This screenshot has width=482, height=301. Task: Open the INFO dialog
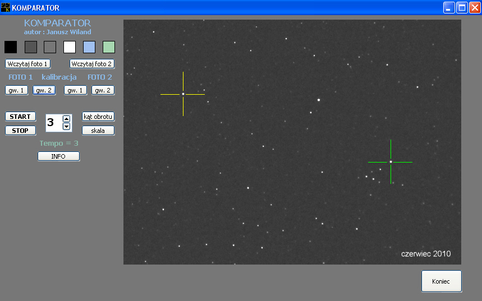[59, 156]
